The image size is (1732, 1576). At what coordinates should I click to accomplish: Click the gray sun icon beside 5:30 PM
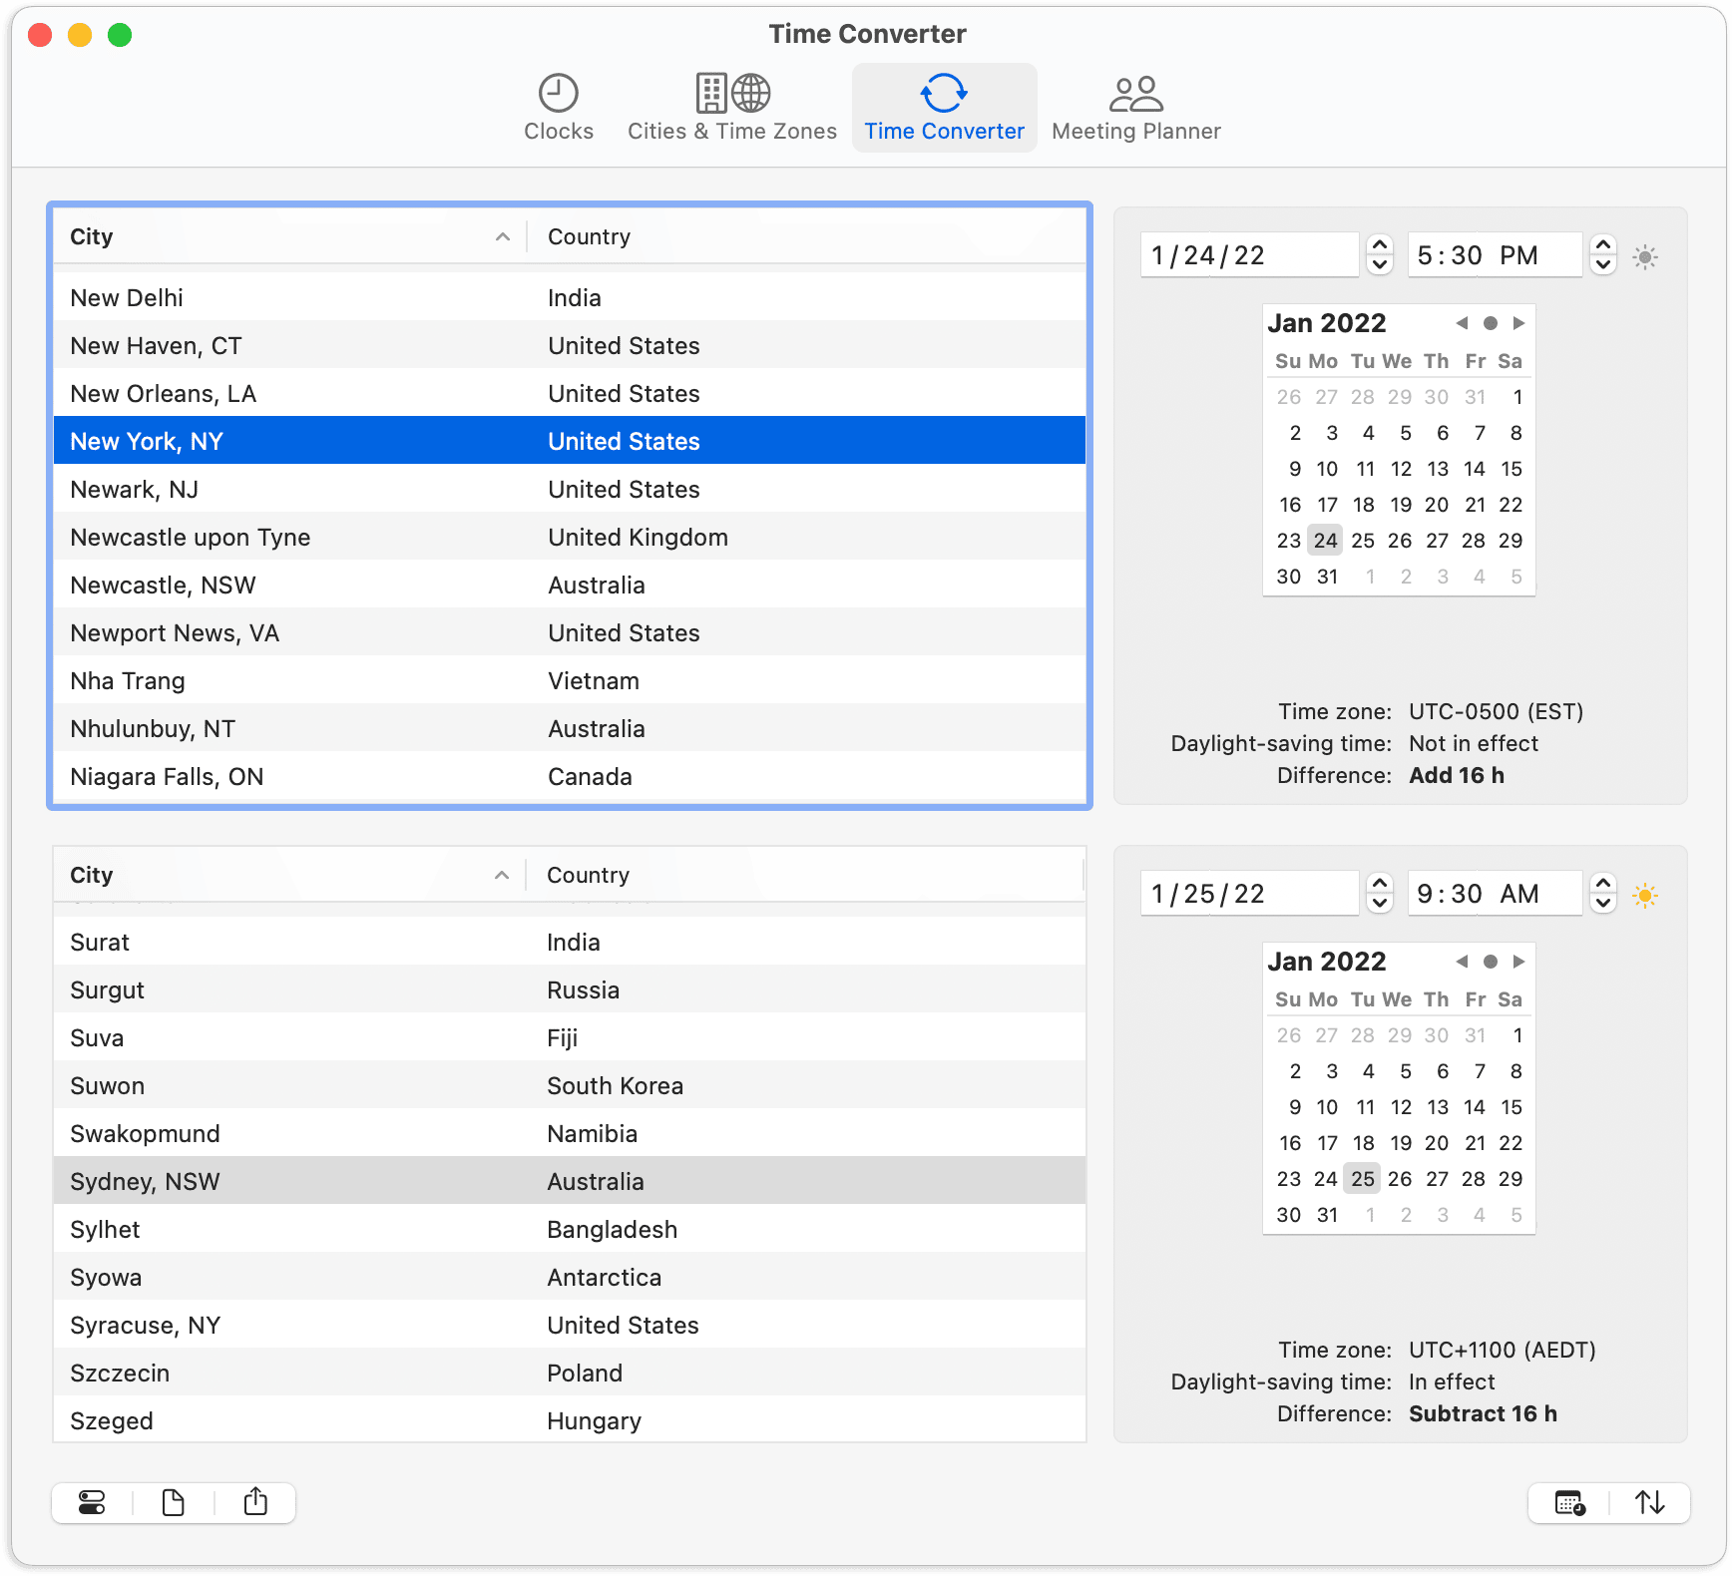1645,257
